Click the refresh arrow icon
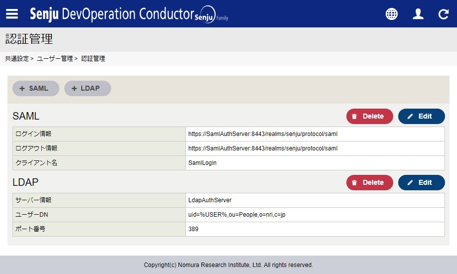 tap(444, 14)
